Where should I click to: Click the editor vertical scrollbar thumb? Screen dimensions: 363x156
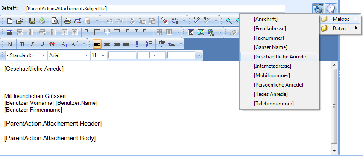pos(334,106)
